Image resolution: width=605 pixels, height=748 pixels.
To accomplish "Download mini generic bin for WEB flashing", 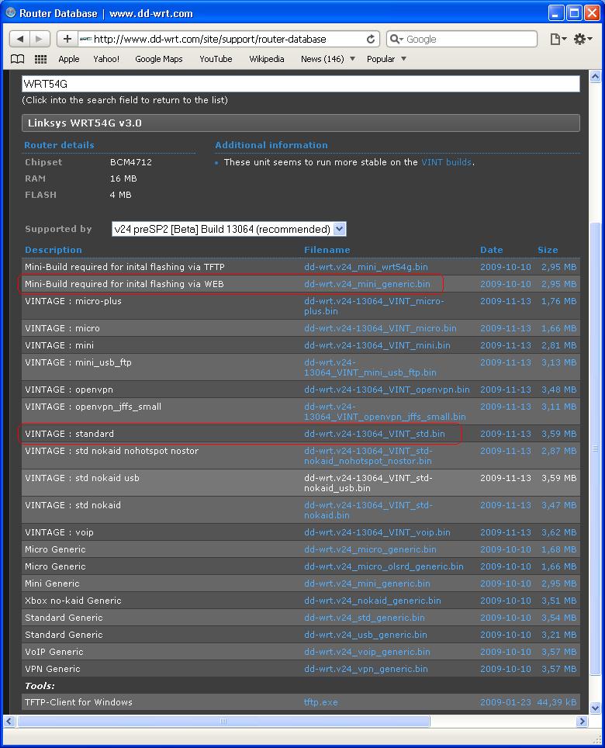I will point(367,284).
